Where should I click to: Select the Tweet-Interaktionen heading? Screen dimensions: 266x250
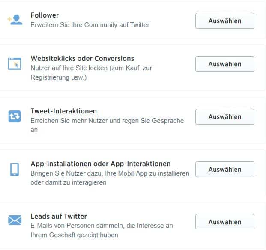[x=63, y=111]
